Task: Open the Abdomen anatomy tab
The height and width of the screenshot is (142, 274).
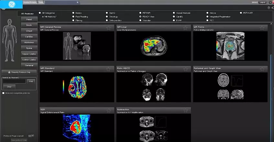Action: coord(29,42)
